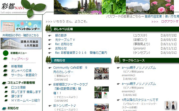Click the pointing-hand icon beside 朝の散歩

[x=50, y=36]
